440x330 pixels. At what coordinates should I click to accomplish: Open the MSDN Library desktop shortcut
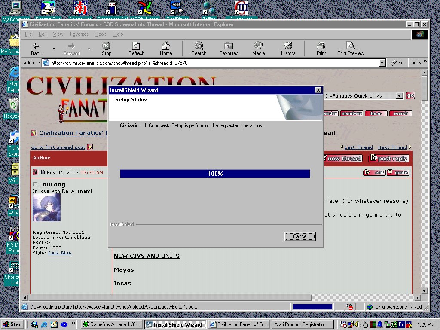click(144, 10)
